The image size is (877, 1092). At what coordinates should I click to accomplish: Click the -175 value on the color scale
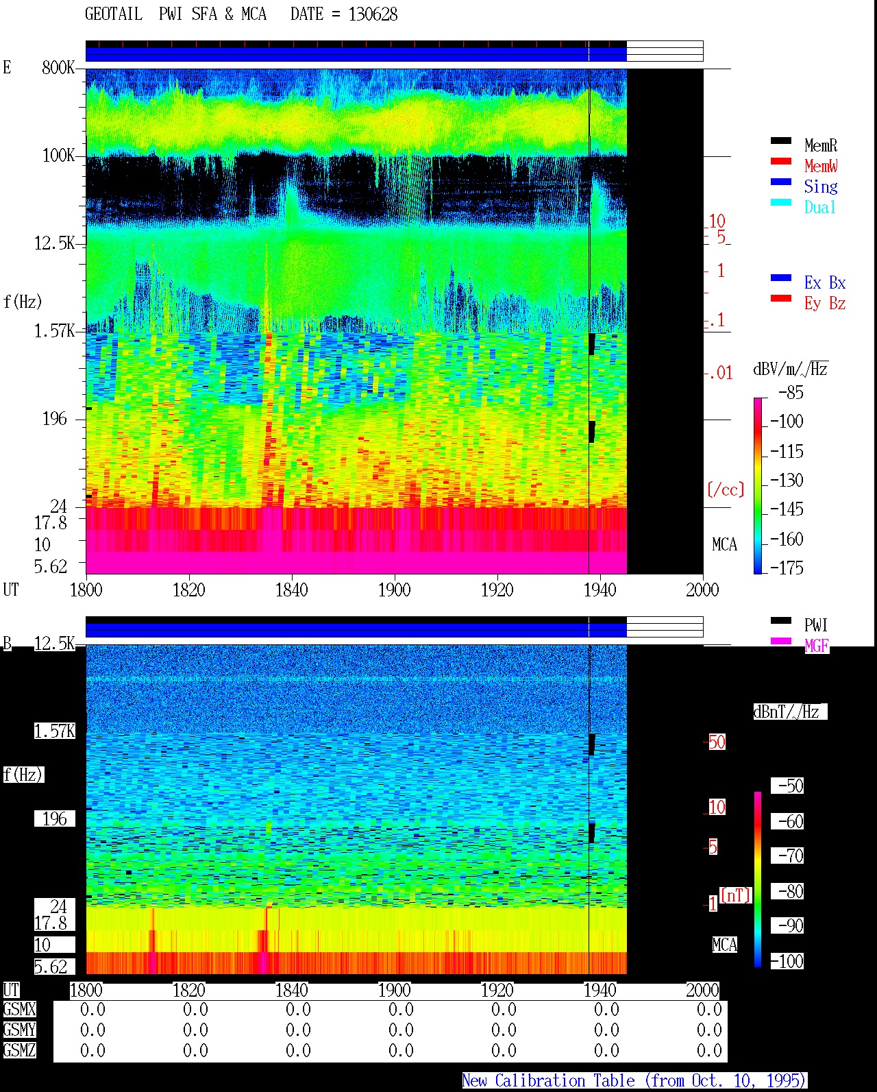pos(787,568)
